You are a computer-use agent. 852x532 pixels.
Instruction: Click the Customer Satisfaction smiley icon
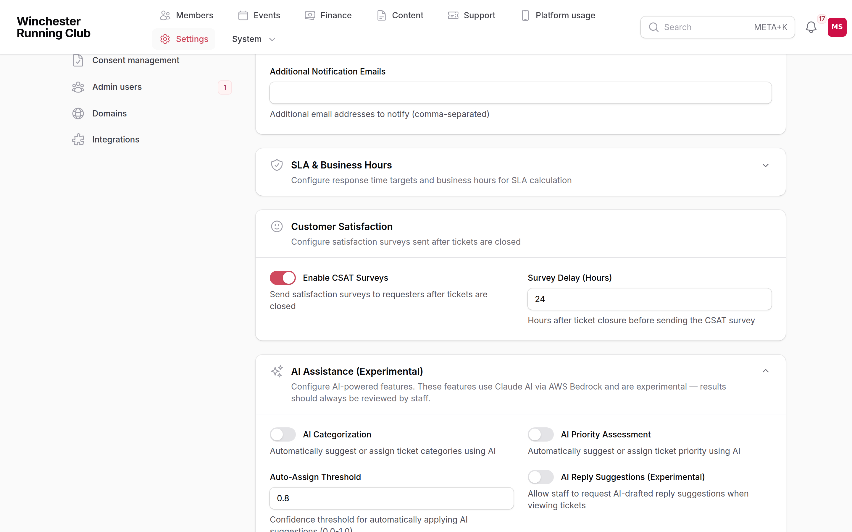point(277,227)
